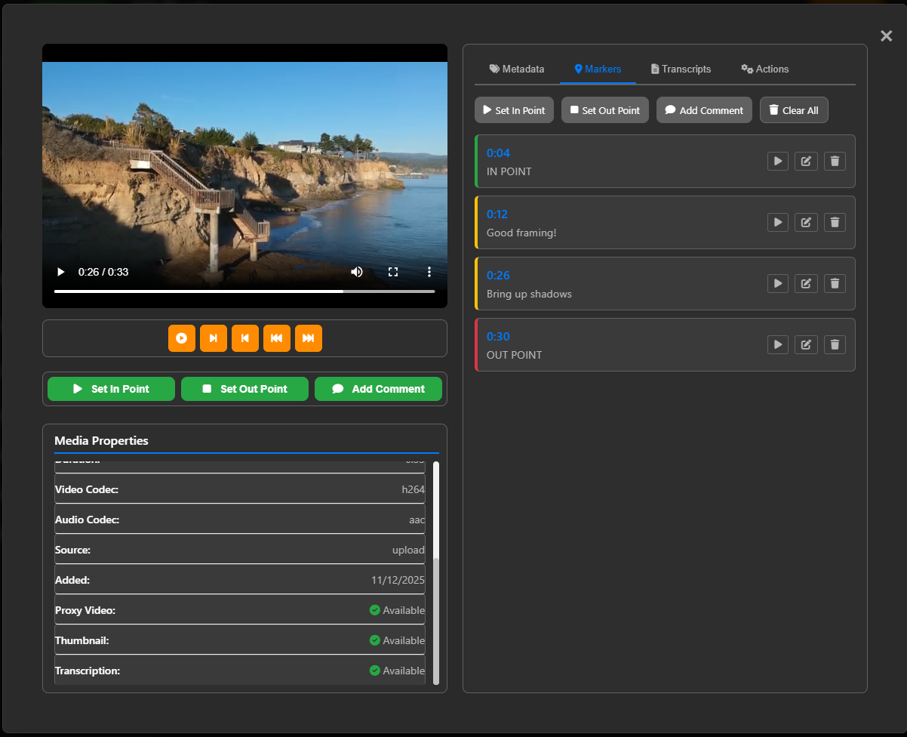The height and width of the screenshot is (737, 907).
Task: Mute the video player audio
Action: click(x=357, y=272)
